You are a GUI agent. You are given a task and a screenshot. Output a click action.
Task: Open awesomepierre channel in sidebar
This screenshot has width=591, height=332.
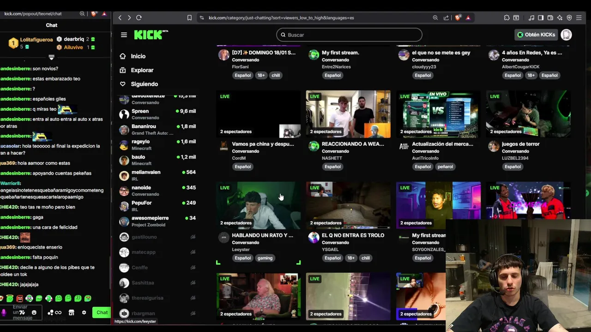[157, 221]
